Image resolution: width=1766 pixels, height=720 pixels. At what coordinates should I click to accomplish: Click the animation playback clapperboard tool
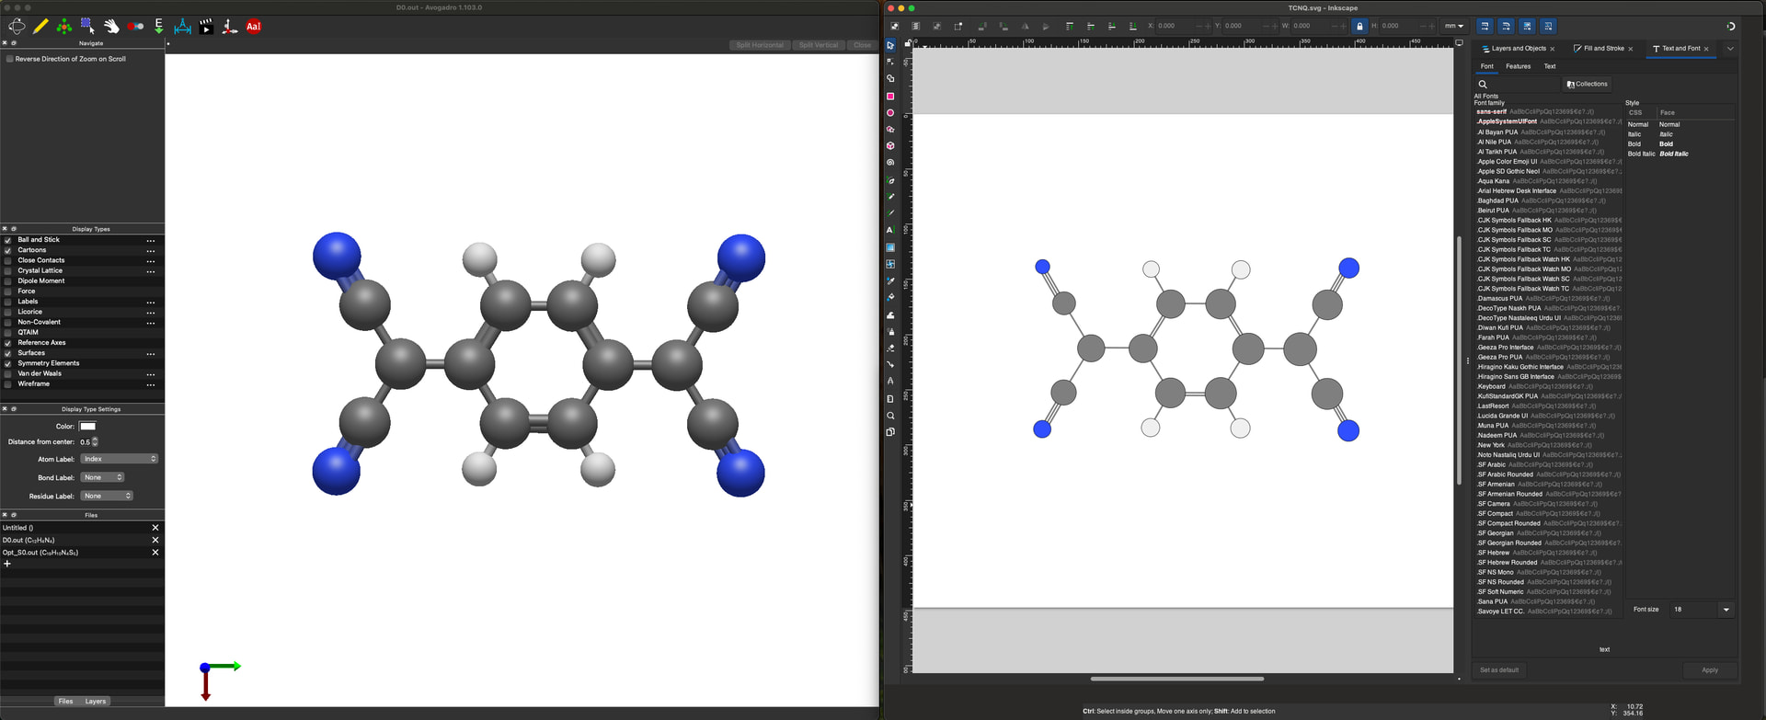(206, 27)
